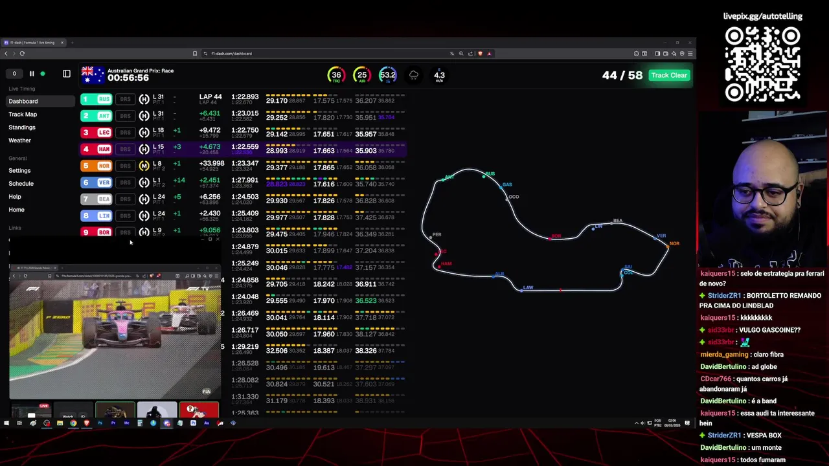Viewport: 829px width, 466px height.
Task: Click the humidity gauge showing 53.2
Action: (387, 75)
